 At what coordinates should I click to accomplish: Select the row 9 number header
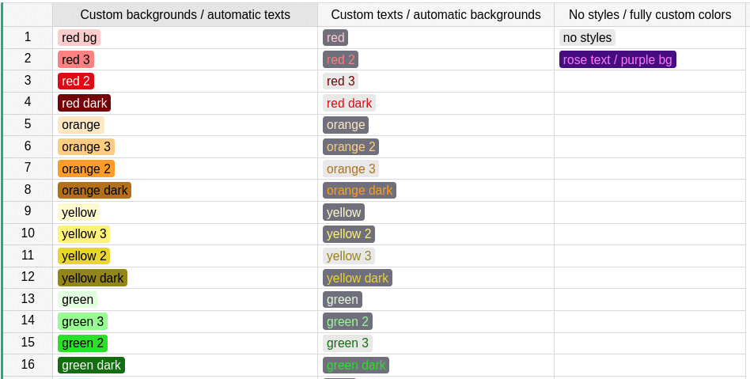28,211
